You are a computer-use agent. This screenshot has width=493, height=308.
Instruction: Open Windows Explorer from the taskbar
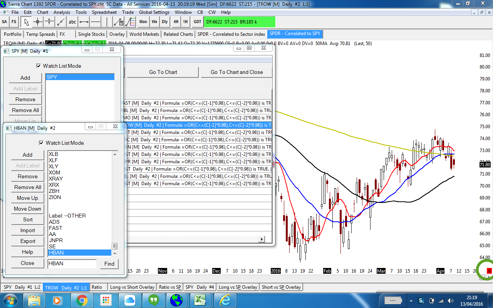[34, 300]
